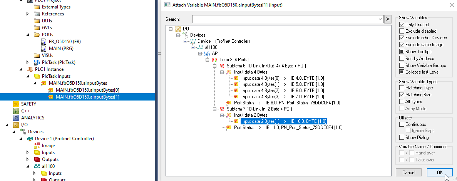Click the PlcTask icon in the project tree

pos(37,62)
